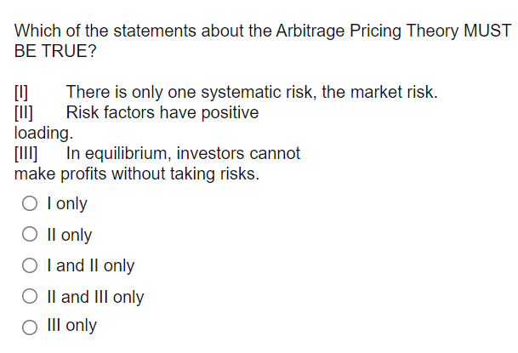The height and width of the screenshot is (353, 518).
Task: Click the [III] statement marker
Action: [x=26, y=154]
